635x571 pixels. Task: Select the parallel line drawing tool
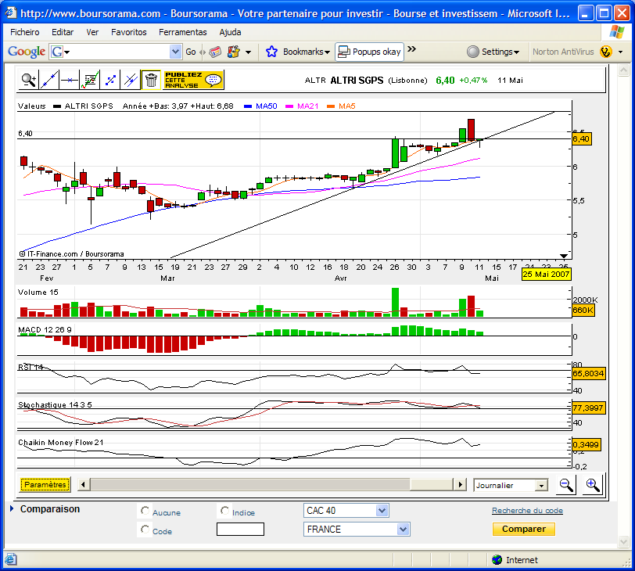pyautogui.click(x=131, y=80)
